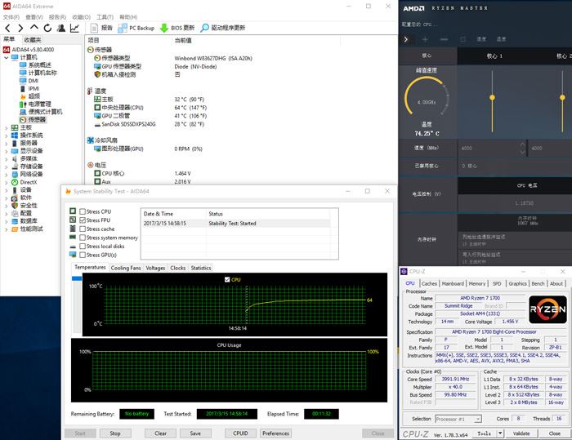
Task: Click the user profile icon in toolbar
Action: click(x=61, y=28)
